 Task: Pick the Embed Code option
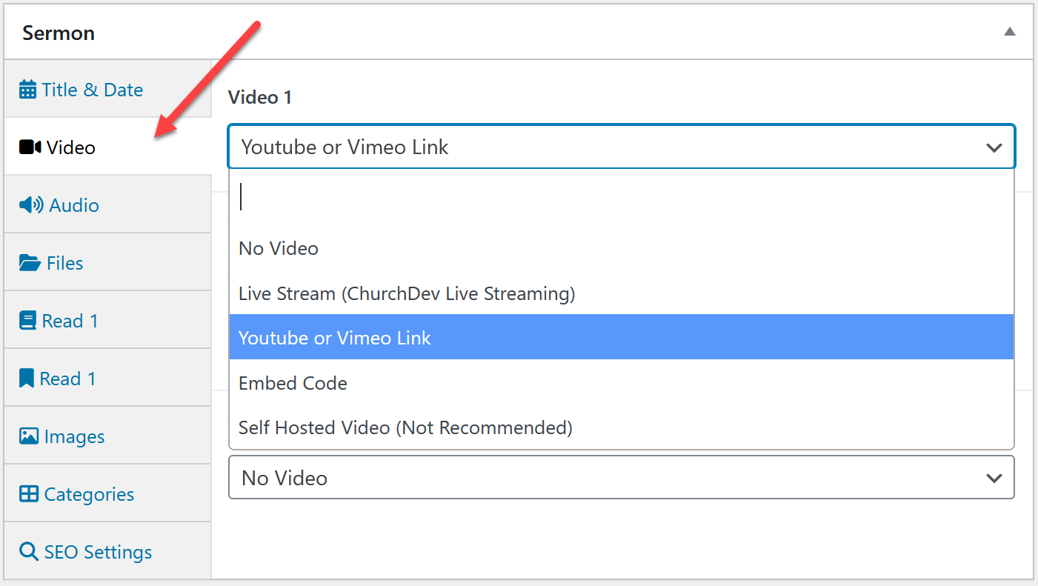[x=293, y=383]
